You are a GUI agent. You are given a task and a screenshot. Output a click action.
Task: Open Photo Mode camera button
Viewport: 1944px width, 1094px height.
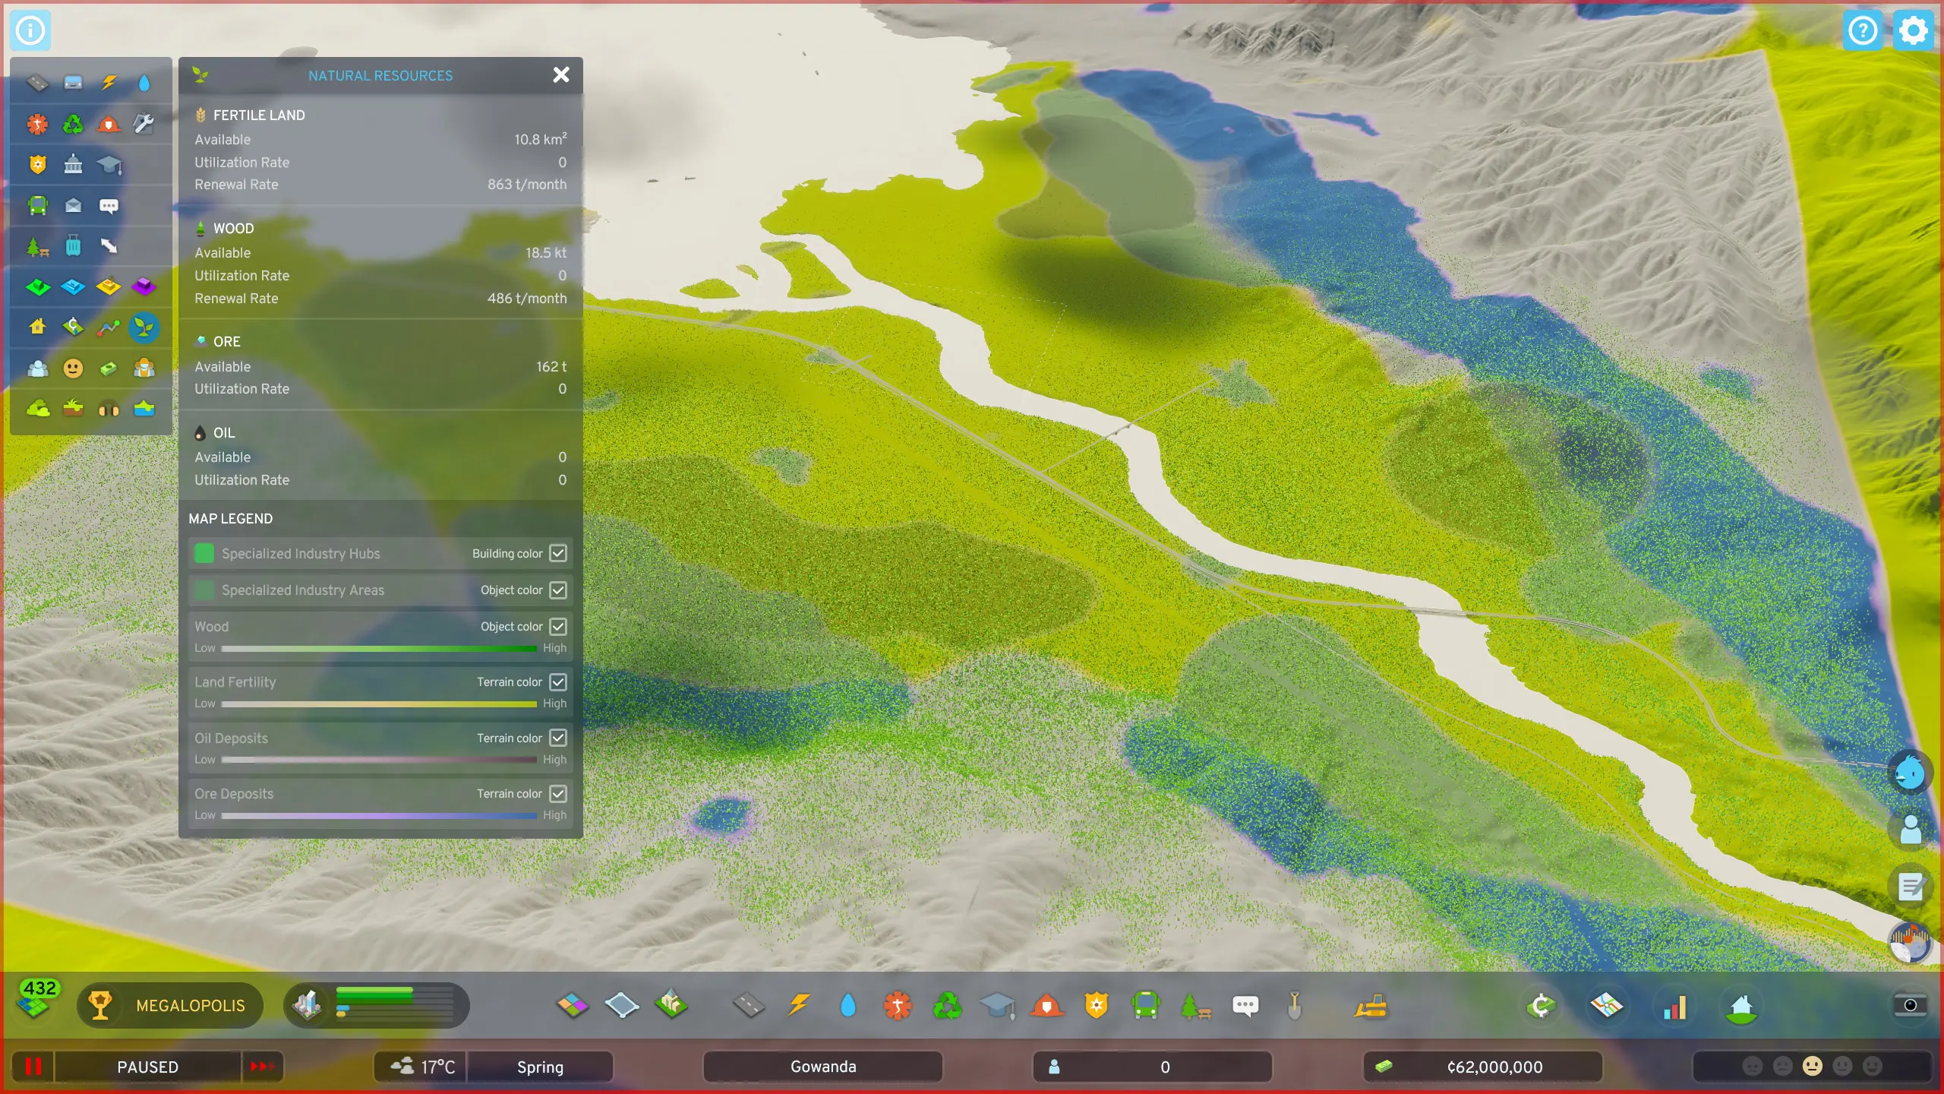(1911, 1005)
